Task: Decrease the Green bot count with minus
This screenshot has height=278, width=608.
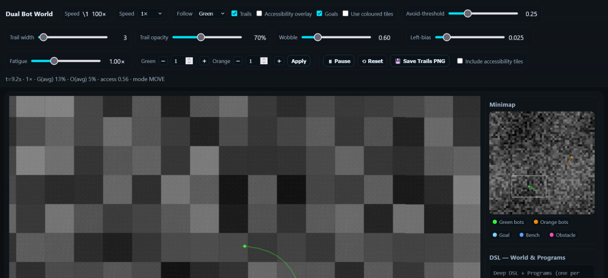Action: coord(163,61)
